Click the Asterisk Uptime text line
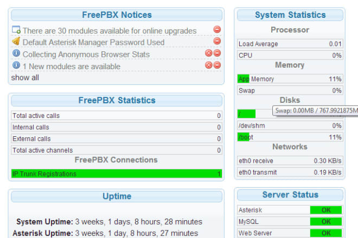Screen dimensions: 358x238 pyautogui.click(x=105, y=233)
